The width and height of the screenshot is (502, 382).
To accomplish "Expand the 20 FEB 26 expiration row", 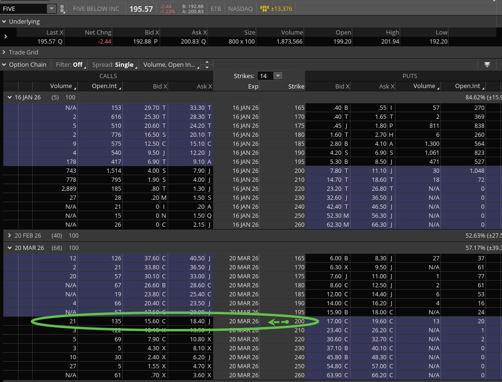I will [x=9, y=236].
